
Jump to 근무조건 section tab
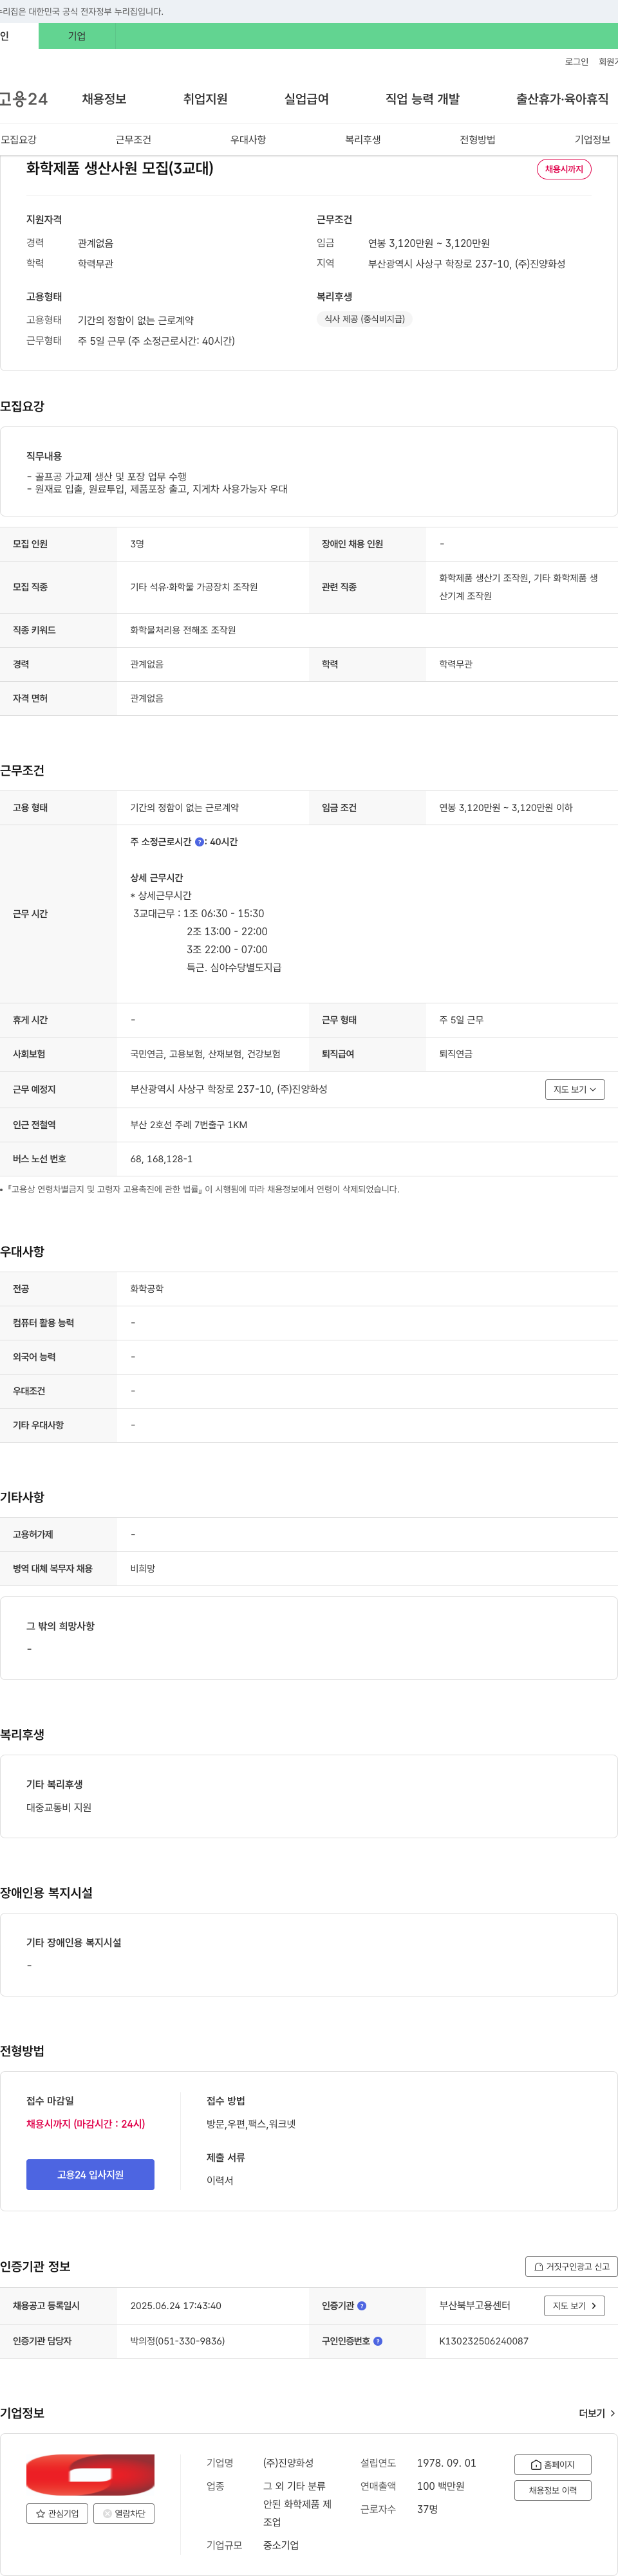[x=133, y=140]
